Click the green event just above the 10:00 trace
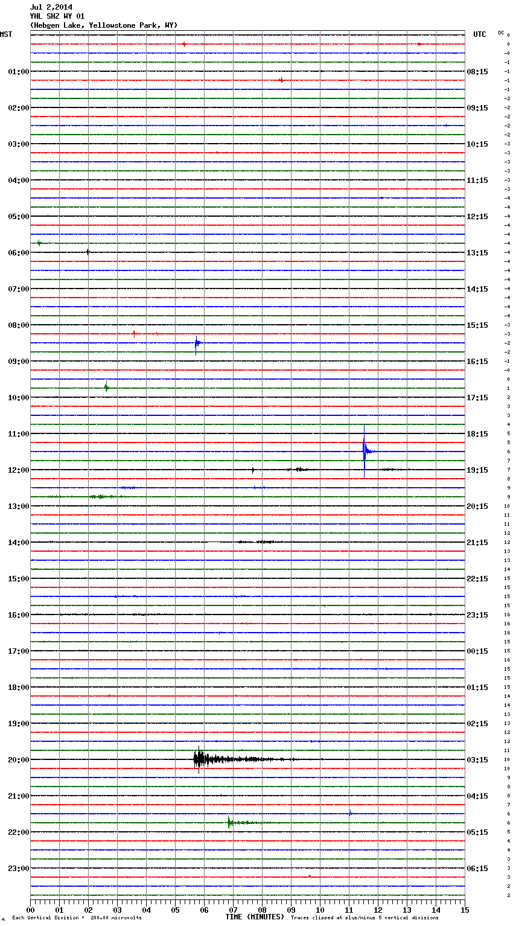Viewport: 513px width, 926px height. (106, 388)
